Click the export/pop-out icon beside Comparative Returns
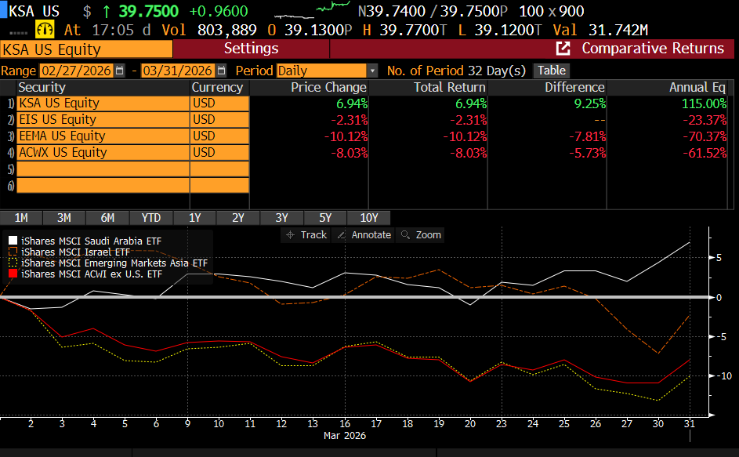739x457 pixels. [x=563, y=49]
